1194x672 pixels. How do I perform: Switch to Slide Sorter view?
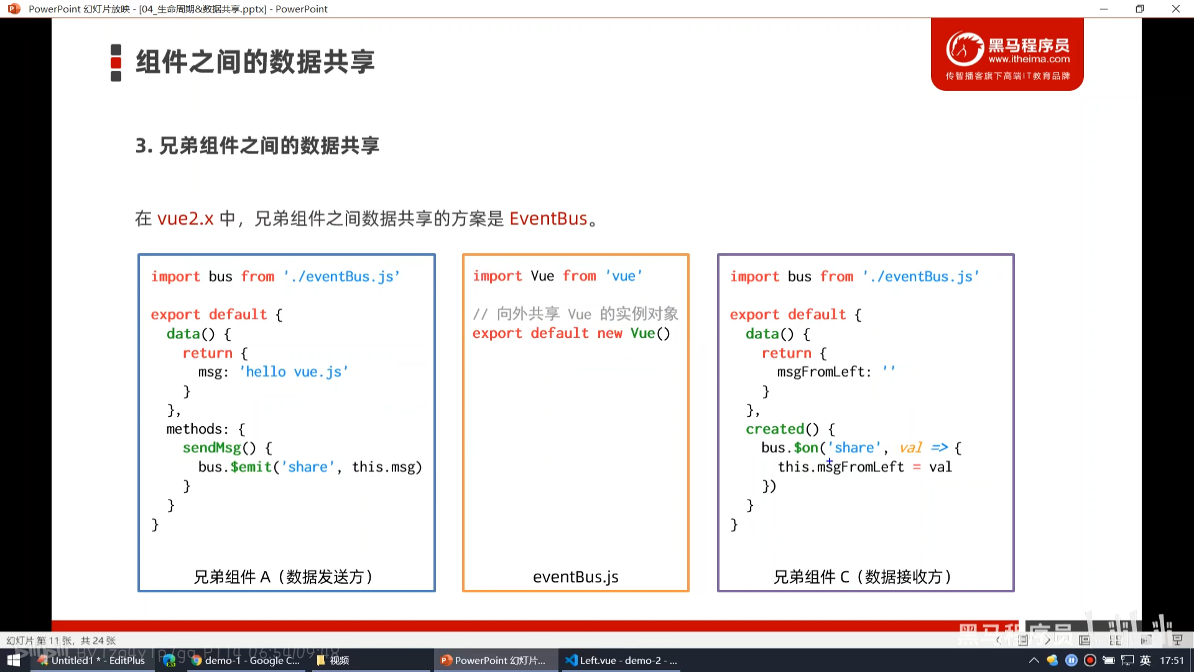click(x=1116, y=640)
